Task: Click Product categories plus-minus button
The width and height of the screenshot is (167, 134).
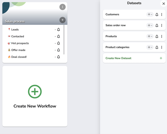Action: pos(150,47)
